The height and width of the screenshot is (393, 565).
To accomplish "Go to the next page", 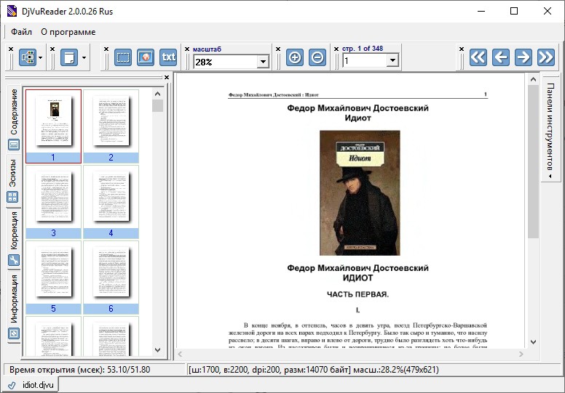I will coord(523,57).
